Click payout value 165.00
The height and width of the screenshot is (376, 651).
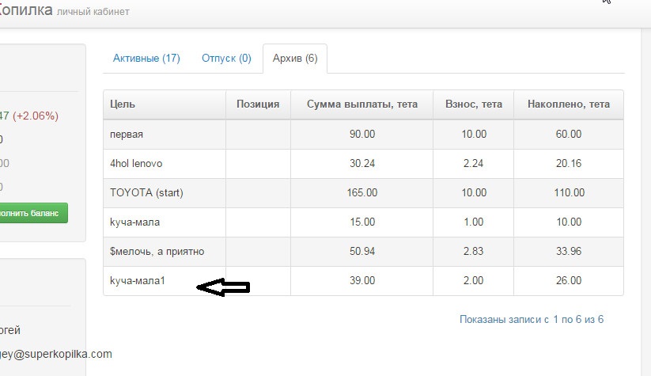(x=362, y=193)
